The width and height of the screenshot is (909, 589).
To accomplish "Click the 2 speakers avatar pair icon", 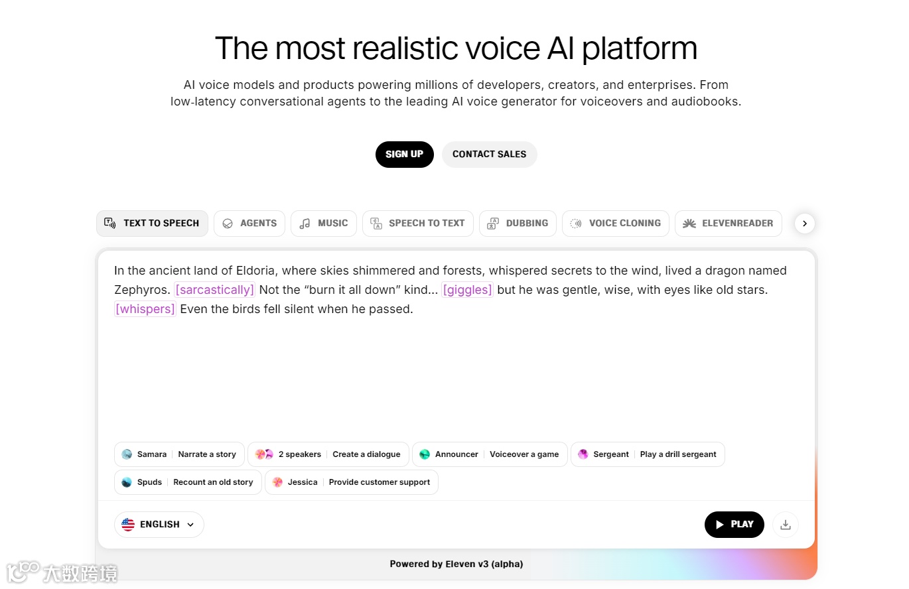I will tap(264, 454).
